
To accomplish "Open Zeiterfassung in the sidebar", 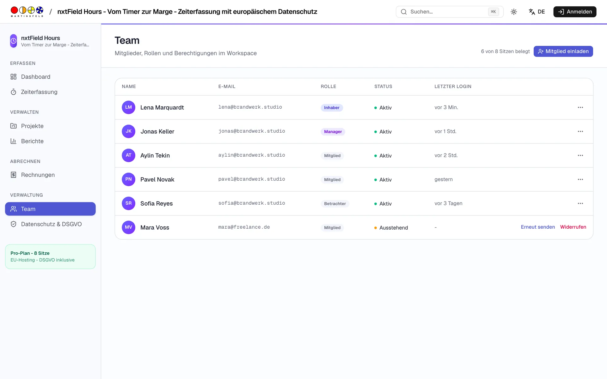I will click(50, 92).
